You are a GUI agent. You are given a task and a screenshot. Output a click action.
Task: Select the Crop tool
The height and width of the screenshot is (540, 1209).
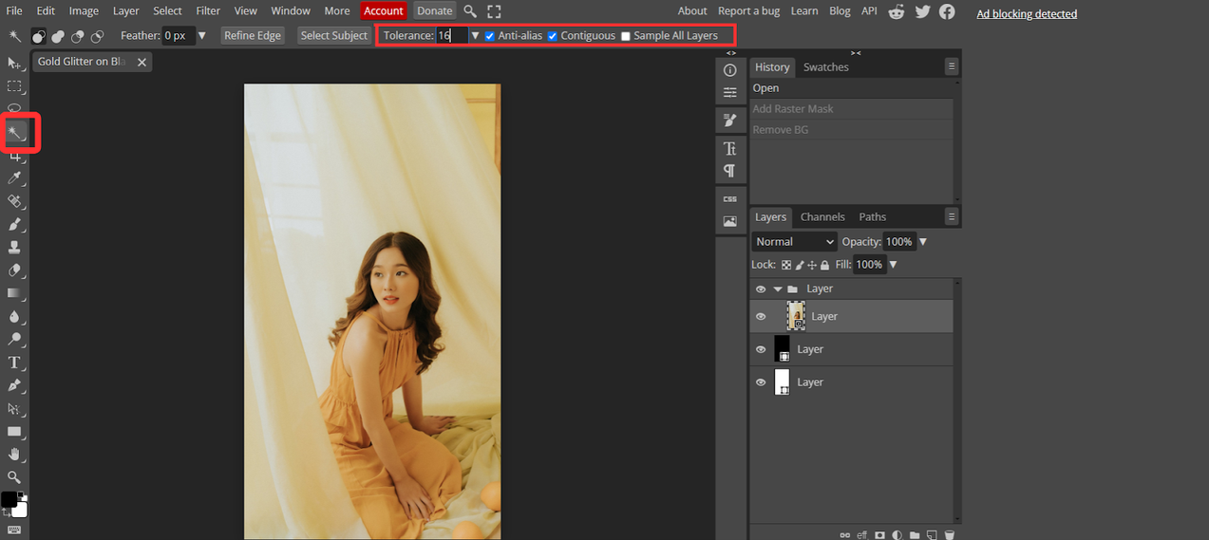coord(15,156)
